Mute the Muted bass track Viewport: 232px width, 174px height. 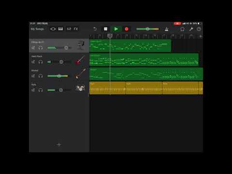pos(33,76)
